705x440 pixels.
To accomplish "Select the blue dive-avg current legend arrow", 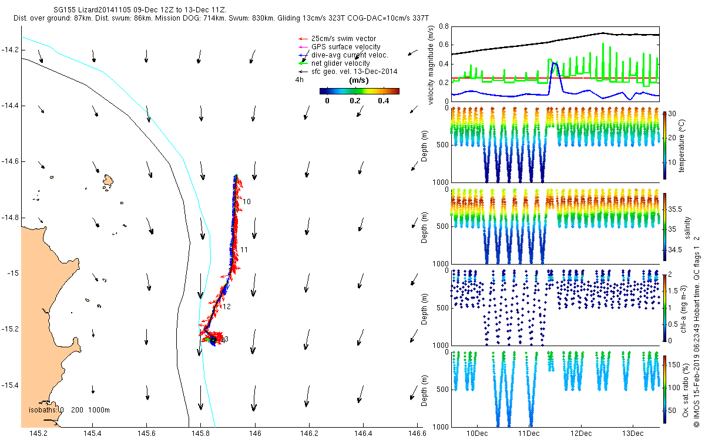I will (x=303, y=55).
